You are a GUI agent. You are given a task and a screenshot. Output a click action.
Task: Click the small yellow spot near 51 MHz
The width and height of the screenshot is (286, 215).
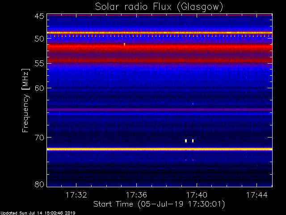(x=124, y=44)
